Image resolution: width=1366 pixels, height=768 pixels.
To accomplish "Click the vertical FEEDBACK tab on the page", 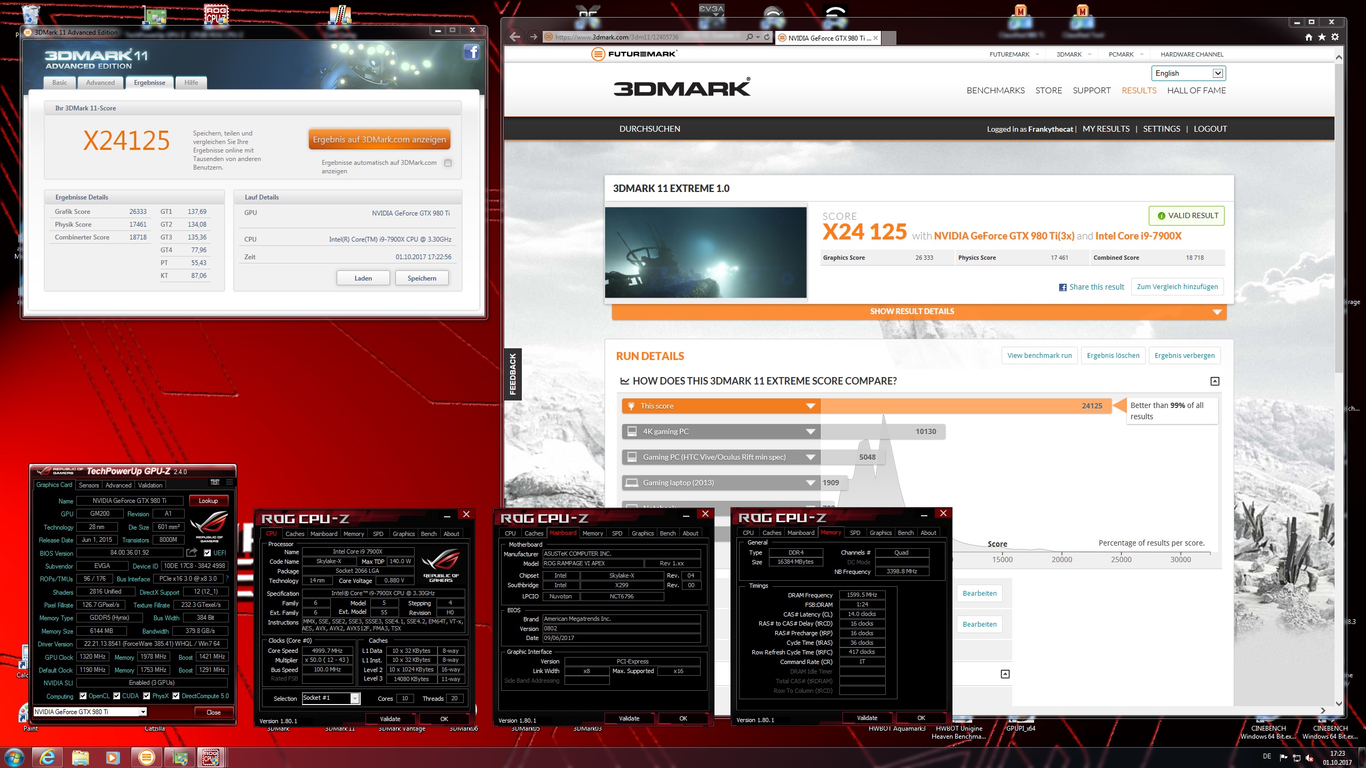I will (513, 374).
